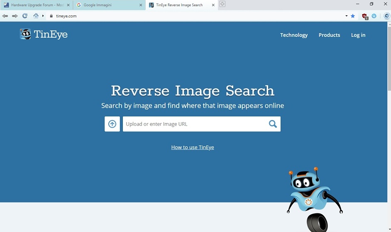Image resolution: width=391 pixels, height=232 pixels.
Task: Go forward with the browser forward arrow
Action: [x=15, y=16]
